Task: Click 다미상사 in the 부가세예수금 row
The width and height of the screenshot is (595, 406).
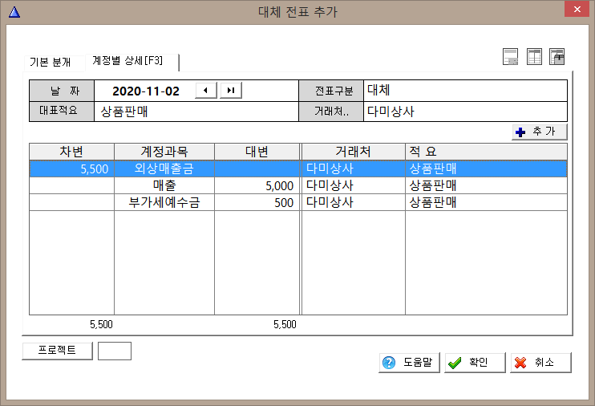Action: tap(354, 202)
